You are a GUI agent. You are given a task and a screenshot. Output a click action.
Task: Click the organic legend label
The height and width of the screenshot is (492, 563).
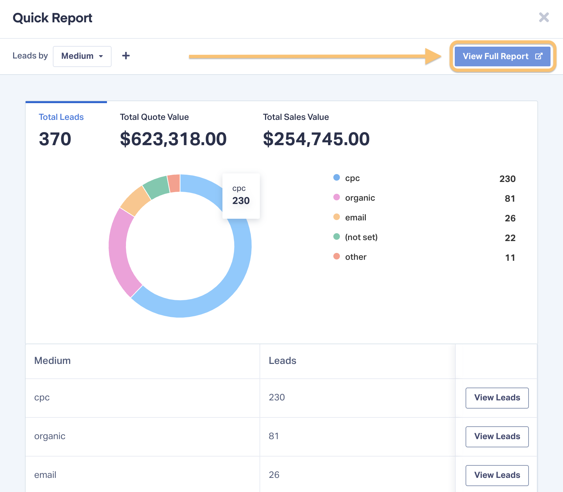pos(360,198)
